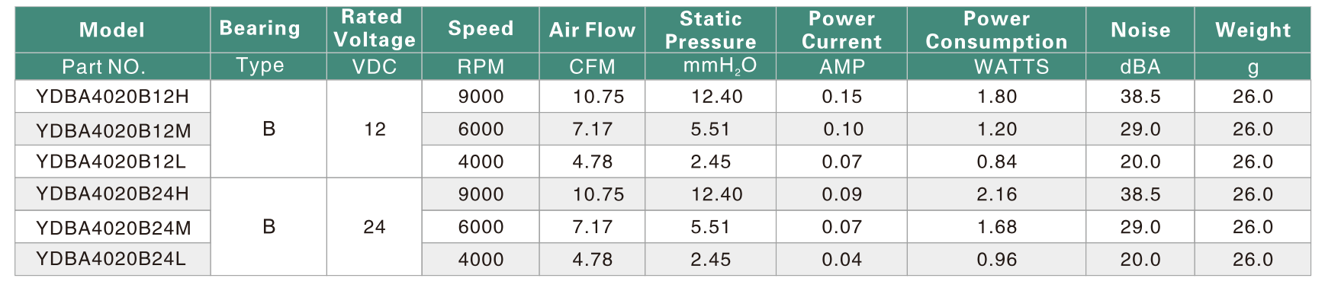1325x291 pixels.
Task: Click the mmH2O unit label
Action: tap(719, 66)
